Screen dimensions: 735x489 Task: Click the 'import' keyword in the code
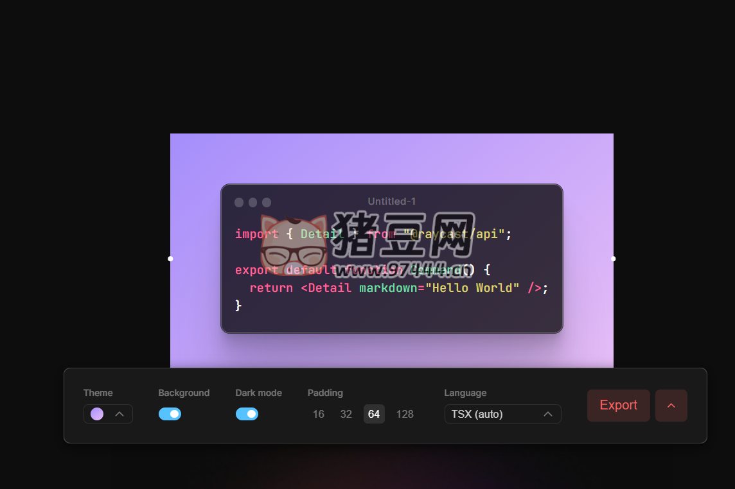(x=257, y=234)
